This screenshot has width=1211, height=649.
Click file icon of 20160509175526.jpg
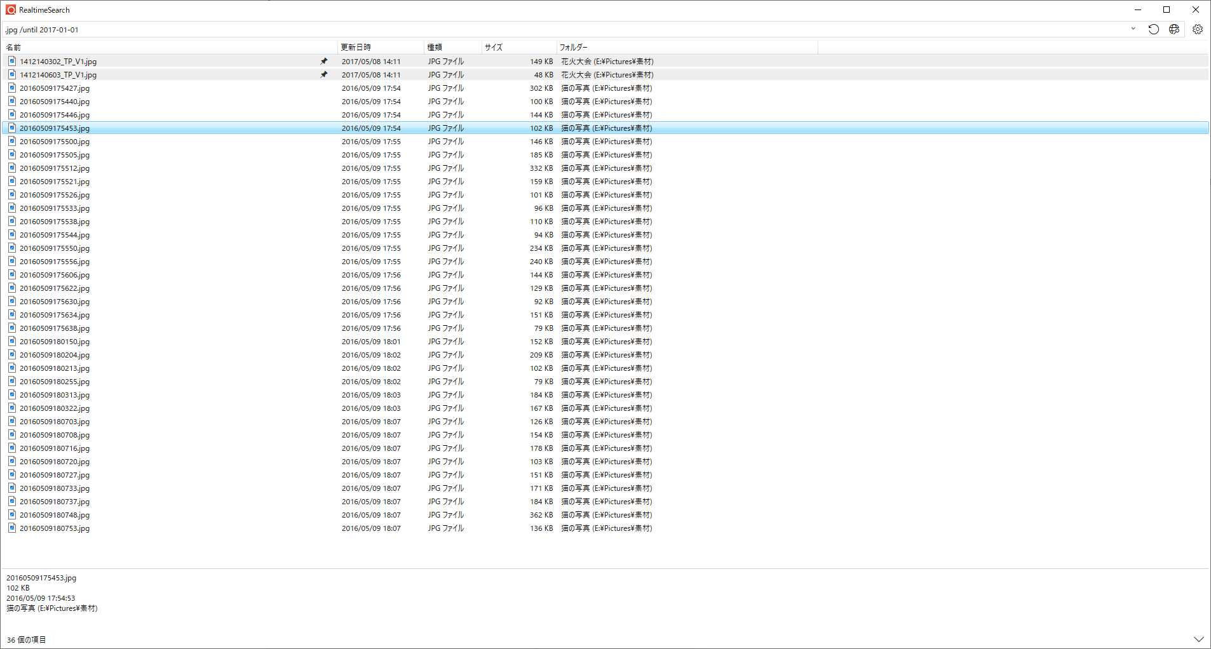[12, 194]
